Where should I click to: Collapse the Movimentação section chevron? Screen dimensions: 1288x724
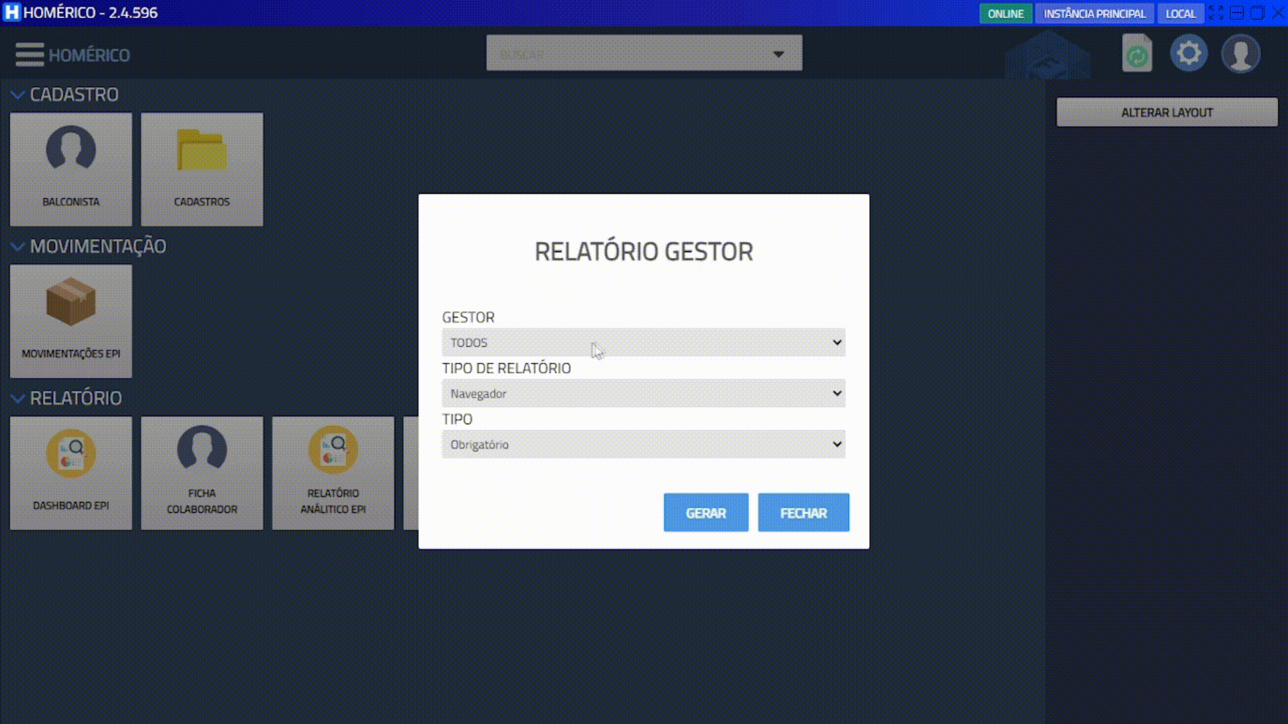pyautogui.click(x=18, y=247)
